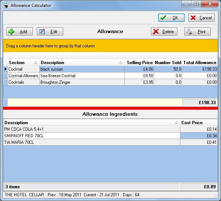This screenshot has width=221, height=201.
Task: Click the yellow group-by-column panel
Action: pos(110,46)
